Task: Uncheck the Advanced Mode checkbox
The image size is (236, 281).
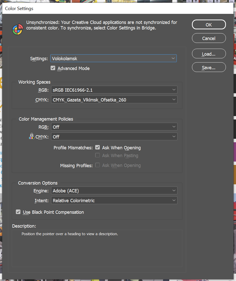Action: [53, 68]
